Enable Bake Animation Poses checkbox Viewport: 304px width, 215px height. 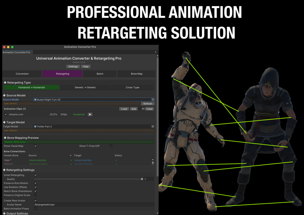35,208
